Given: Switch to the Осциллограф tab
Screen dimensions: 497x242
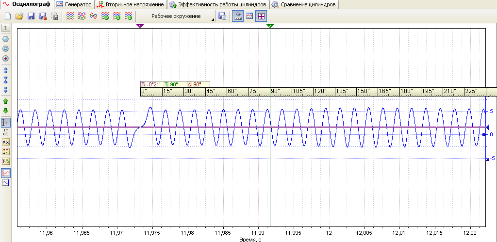Looking at the screenshot, I should tap(27, 4).
